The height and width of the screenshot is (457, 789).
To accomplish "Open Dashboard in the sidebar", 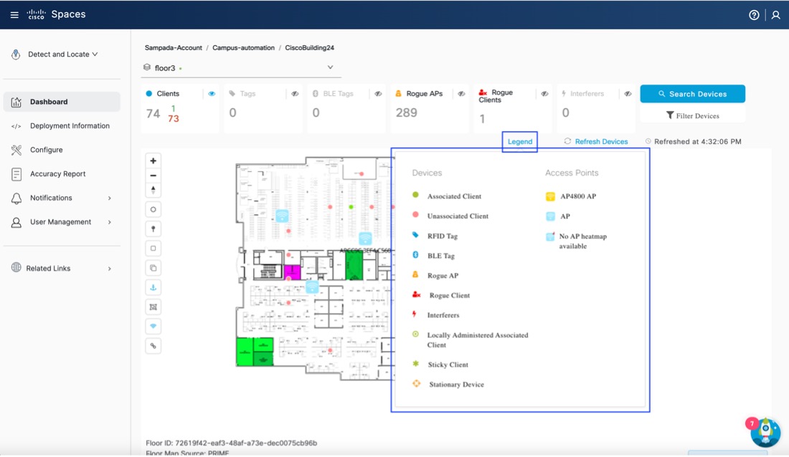I will click(62, 102).
